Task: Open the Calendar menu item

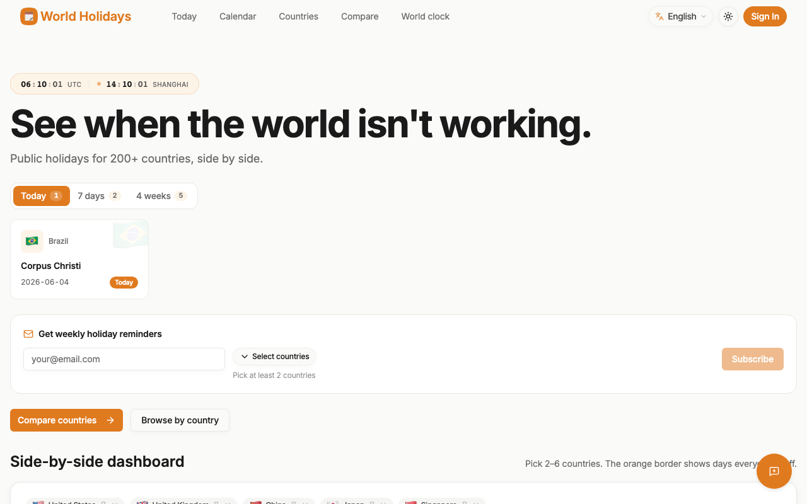Action: pyautogui.click(x=238, y=16)
